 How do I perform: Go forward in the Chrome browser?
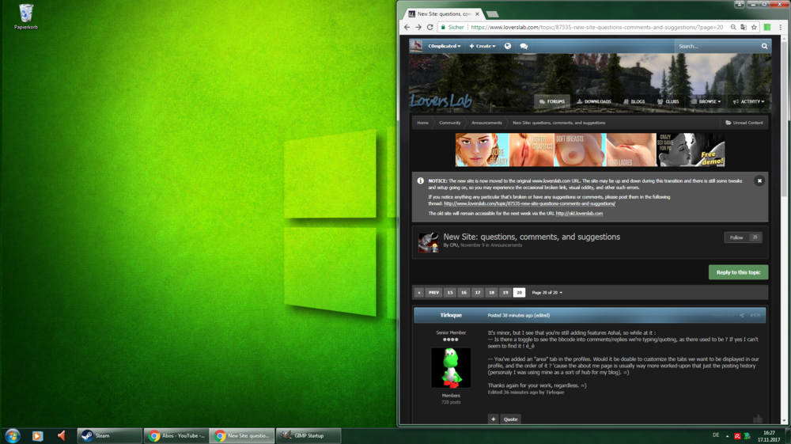tap(418, 27)
